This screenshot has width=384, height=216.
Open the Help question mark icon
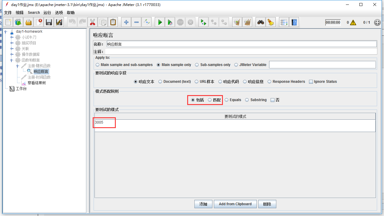click(x=294, y=22)
